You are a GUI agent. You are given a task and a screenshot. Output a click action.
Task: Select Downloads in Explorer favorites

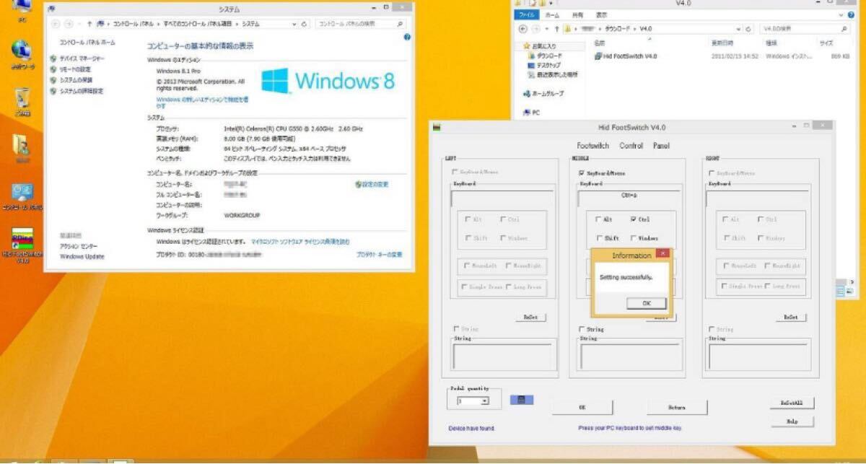pos(545,56)
